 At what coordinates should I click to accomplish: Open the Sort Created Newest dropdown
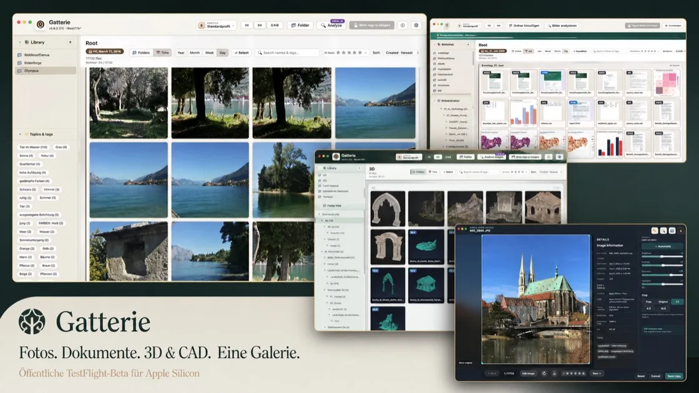402,52
